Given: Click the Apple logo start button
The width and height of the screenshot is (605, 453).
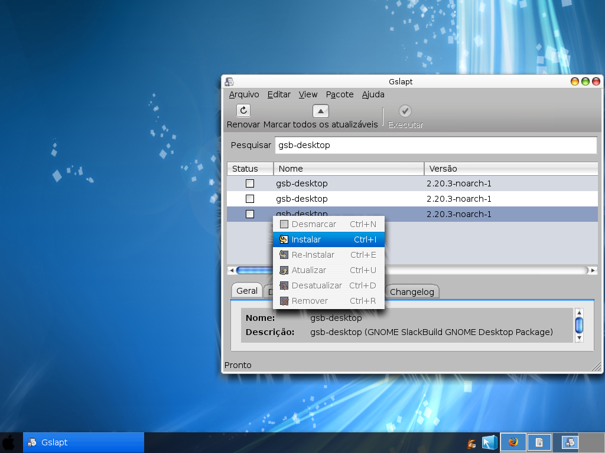Looking at the screenshot, I should (9, 442).
